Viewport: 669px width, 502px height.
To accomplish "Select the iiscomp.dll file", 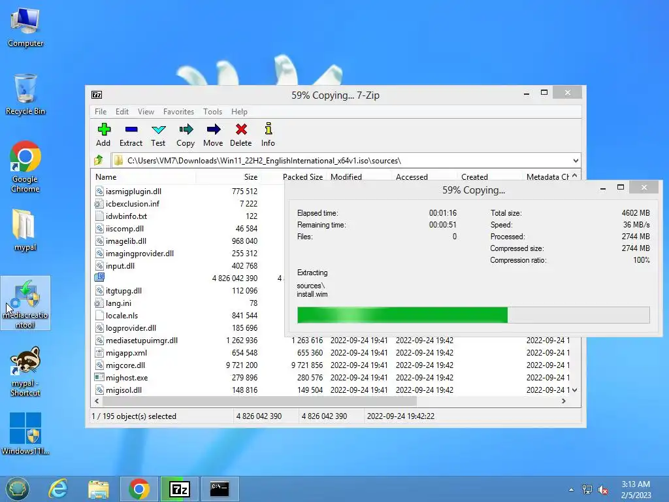I will click(125, 228).
